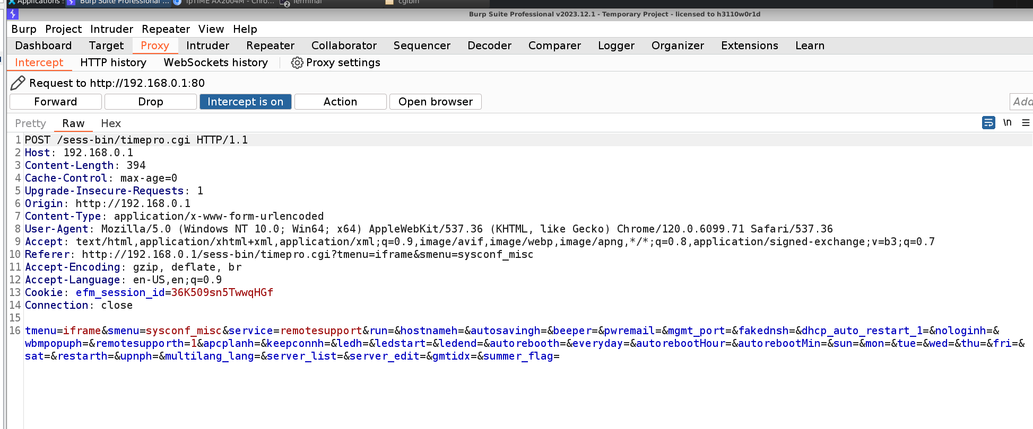
Task: Click the efm_session_id cookie value
Action: click(x=222, y=292)
